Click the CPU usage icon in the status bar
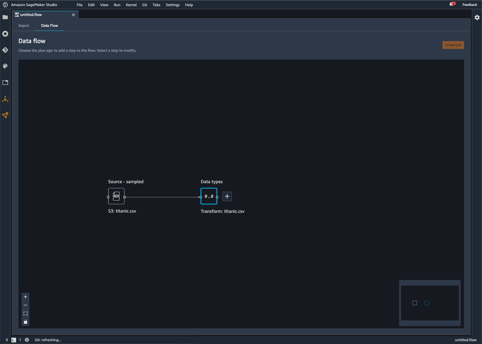 [x=27, y=340]
